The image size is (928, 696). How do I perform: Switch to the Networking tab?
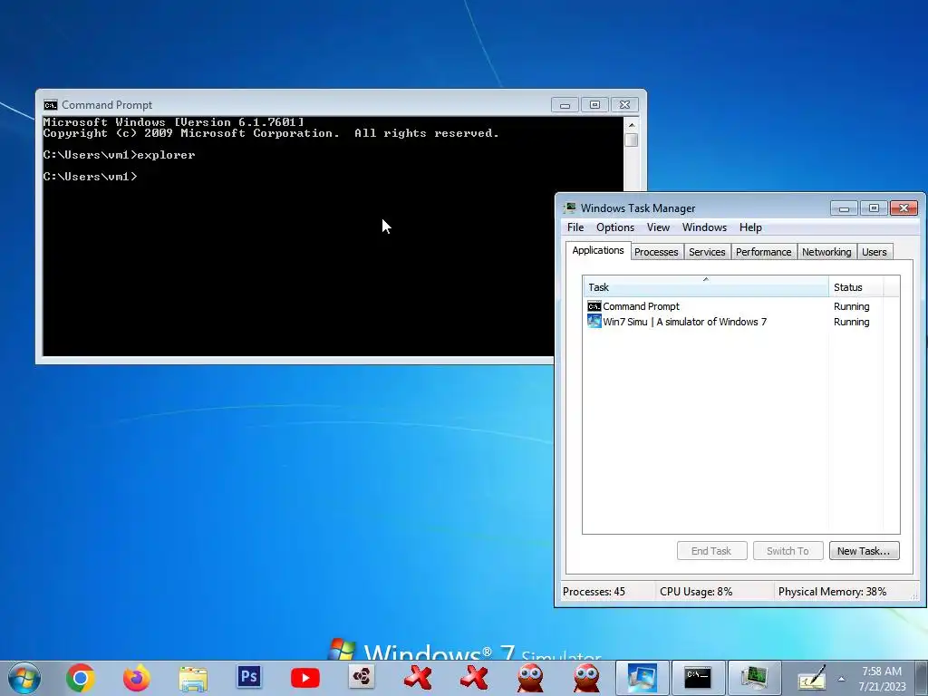826,252
